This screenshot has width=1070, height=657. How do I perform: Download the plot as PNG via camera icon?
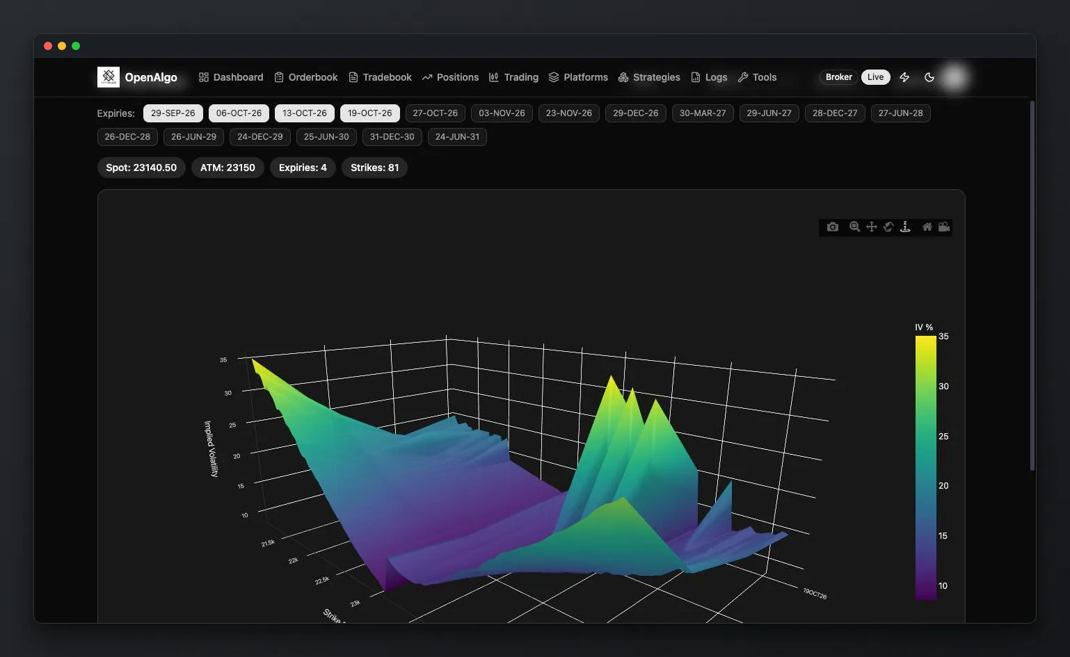pyautogui.click(x=833, y=227)
